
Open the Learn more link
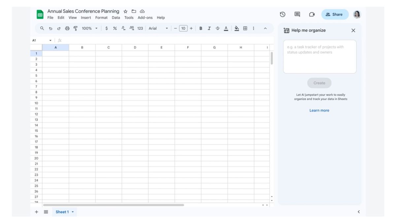coord(319,110)
